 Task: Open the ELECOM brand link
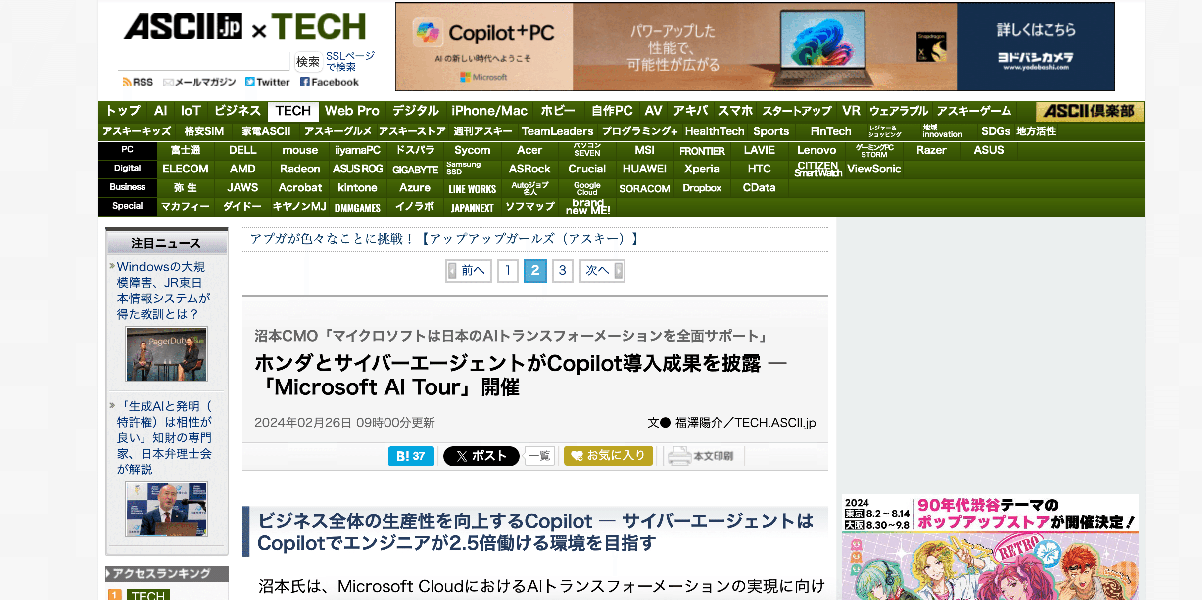pyautogui.click(x=186, y=169)
